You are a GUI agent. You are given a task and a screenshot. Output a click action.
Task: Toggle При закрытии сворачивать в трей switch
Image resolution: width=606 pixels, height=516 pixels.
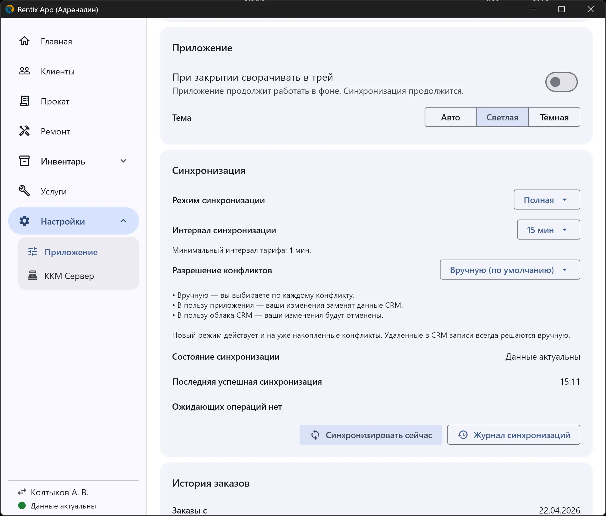(562, 82)
